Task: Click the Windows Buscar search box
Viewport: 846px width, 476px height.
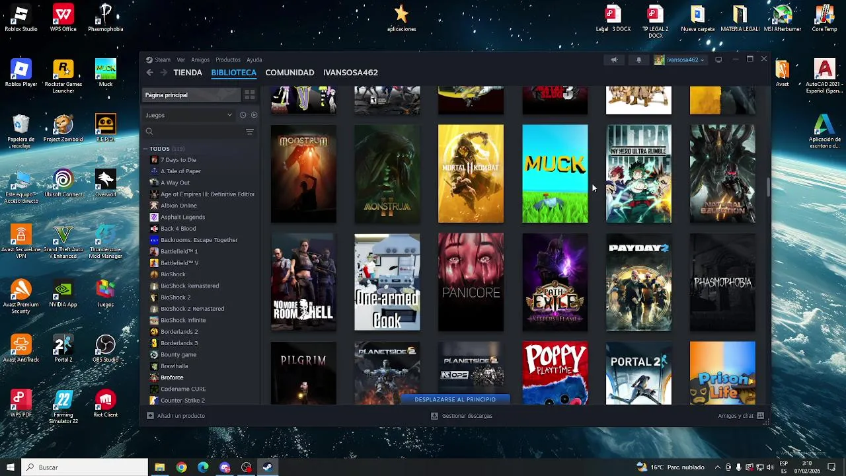Action: pos(84,467)
